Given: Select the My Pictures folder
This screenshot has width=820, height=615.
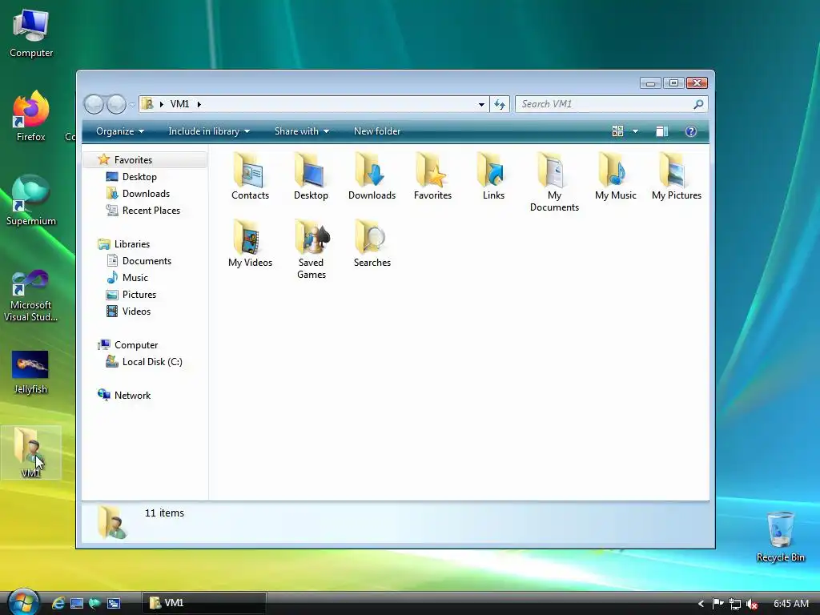Looking at the screenshot, I should [676, 177].
